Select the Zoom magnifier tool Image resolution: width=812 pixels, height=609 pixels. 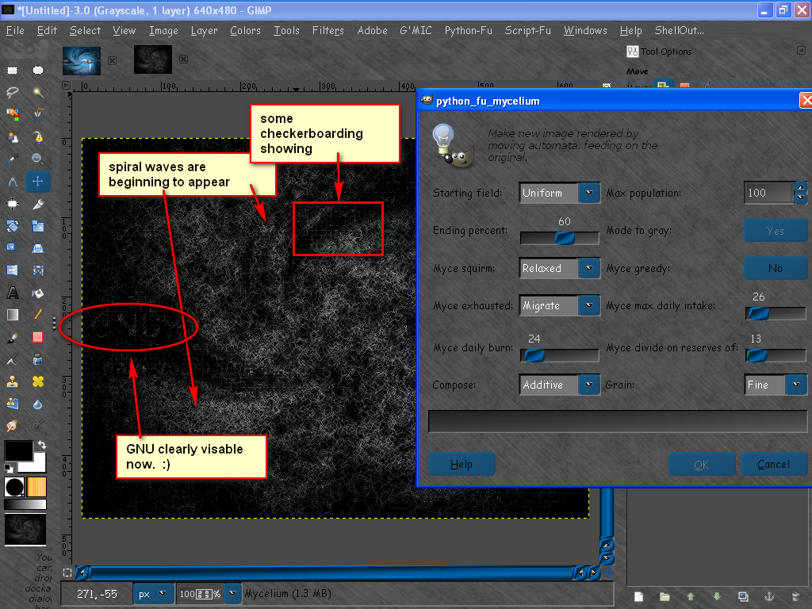38,159
